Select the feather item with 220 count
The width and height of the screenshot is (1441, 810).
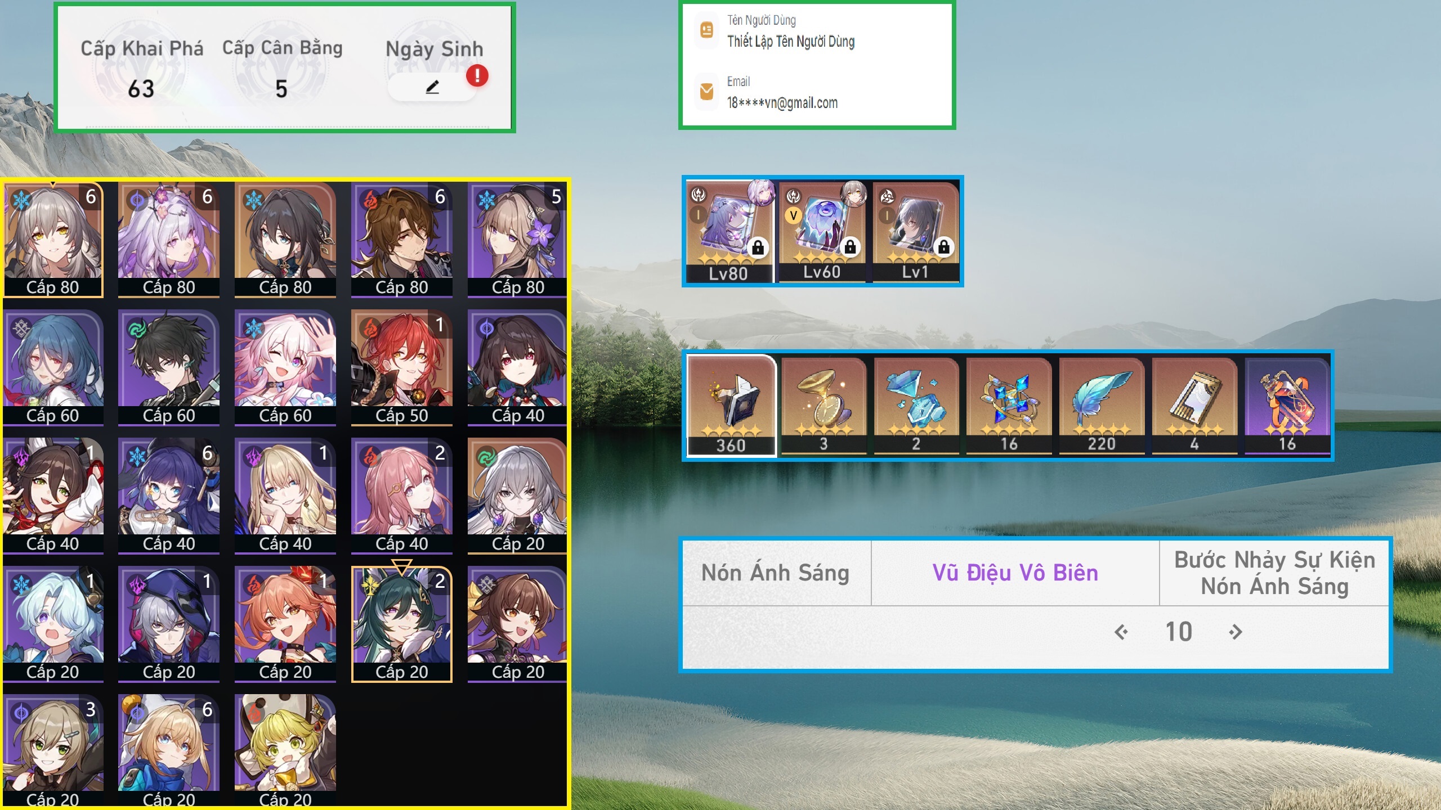click(x=1102, y=405)
